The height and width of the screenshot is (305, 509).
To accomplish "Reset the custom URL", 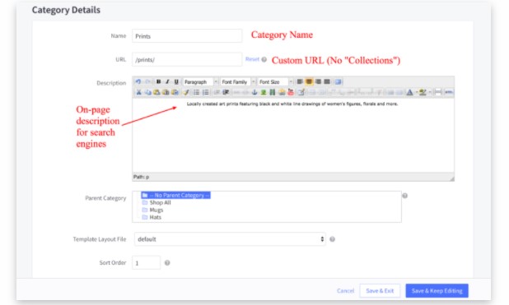I will [x=252, y=59].
